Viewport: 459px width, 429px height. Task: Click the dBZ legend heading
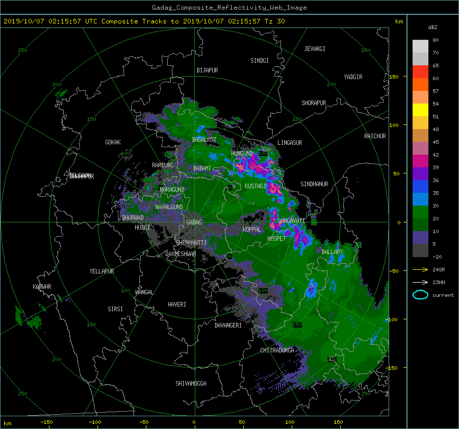coord(432,27)
